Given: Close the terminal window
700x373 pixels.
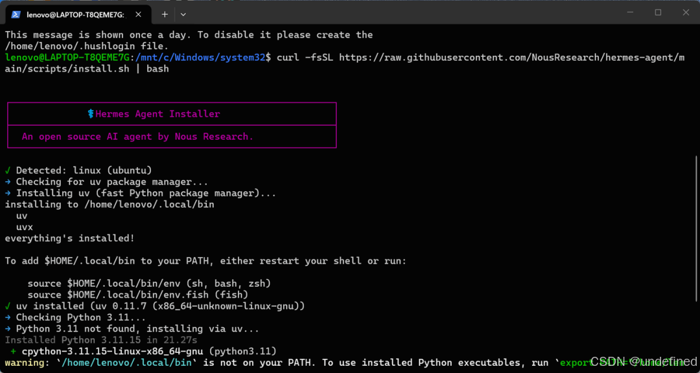Looking at the screenshot, I should 686,12.
